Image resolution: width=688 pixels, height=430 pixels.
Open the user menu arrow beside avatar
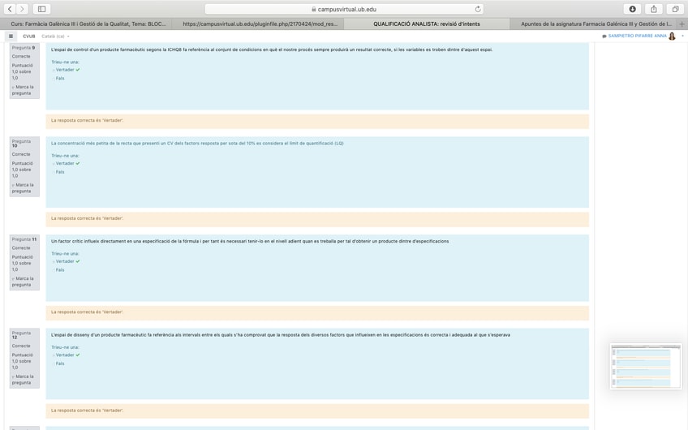point(682,36)
